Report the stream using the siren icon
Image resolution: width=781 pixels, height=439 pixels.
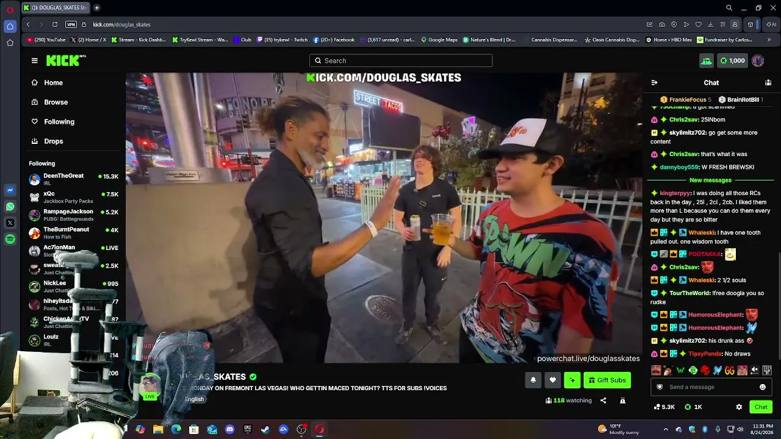pos(622,401)
